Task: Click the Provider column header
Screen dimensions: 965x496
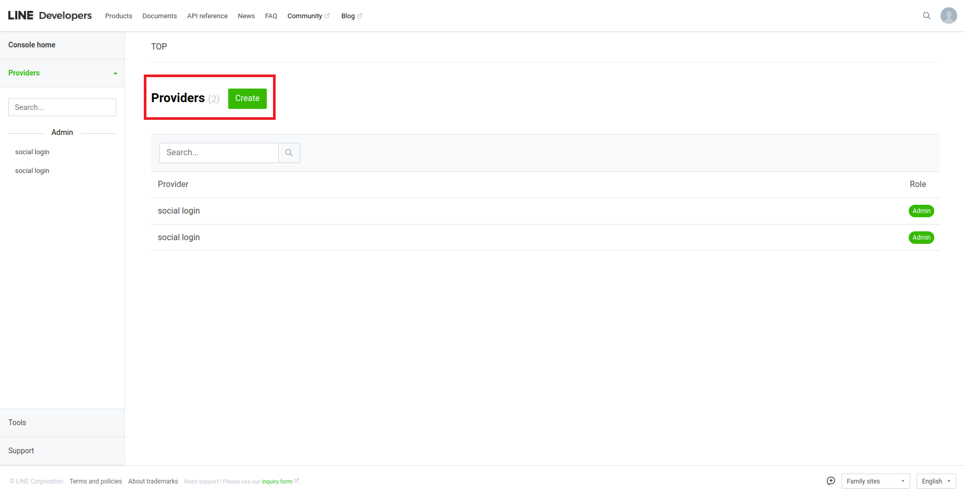Action: (173, 184)
